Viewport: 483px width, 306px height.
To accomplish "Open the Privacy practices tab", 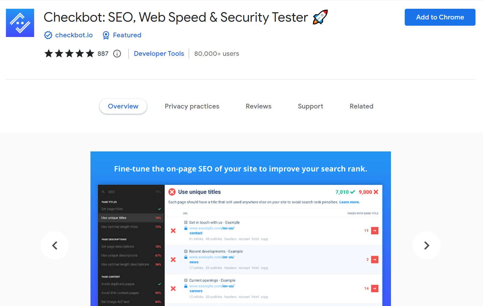I will pos(192,106).
